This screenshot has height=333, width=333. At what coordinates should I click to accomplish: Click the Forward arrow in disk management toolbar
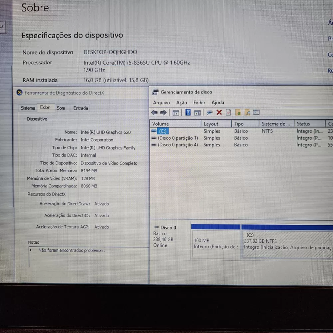tap(163, 112)
